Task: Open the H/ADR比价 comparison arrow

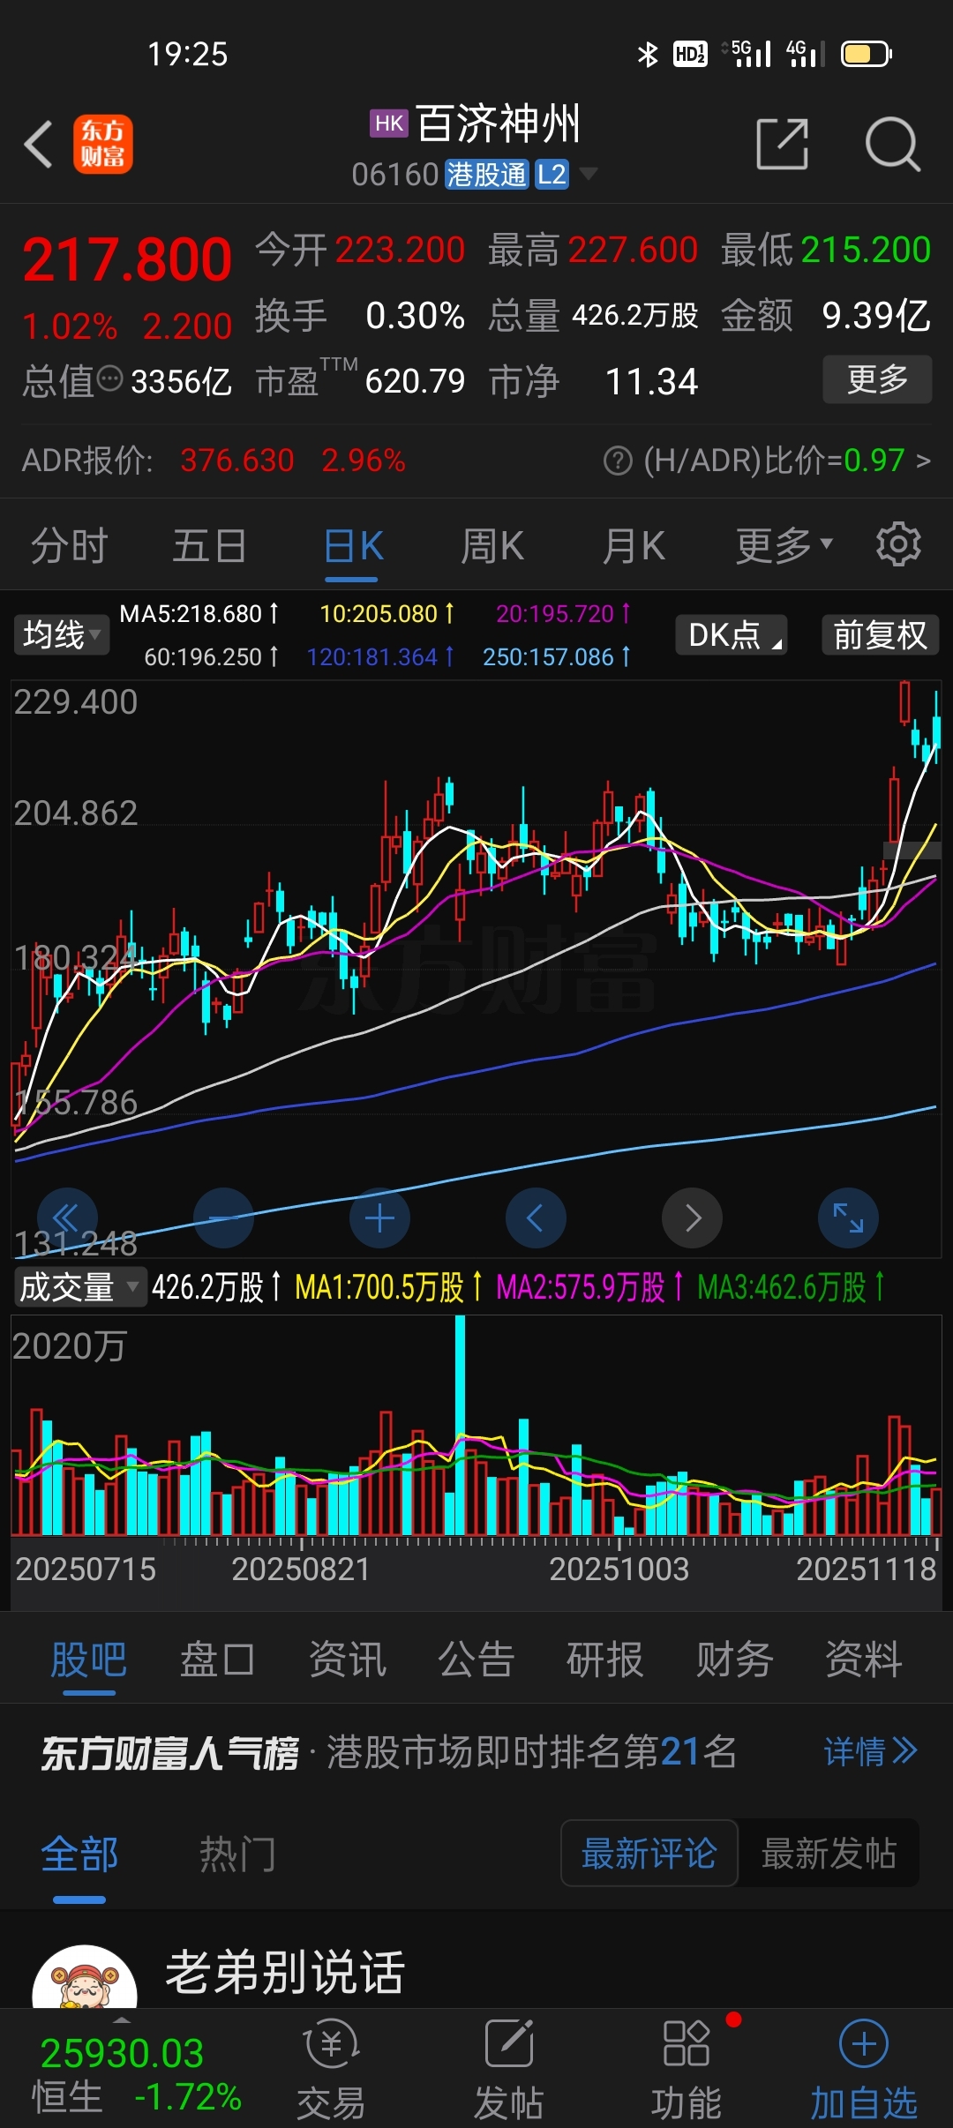Action: pyautogui.click(x=923, y=461)
